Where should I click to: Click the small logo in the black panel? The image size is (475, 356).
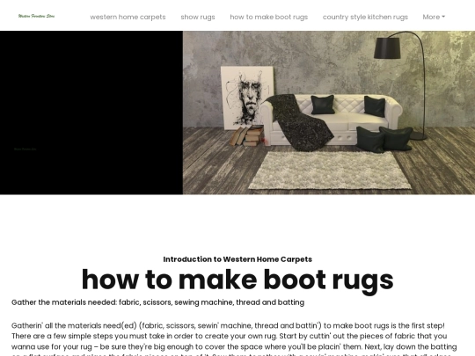tap(26, 149)
